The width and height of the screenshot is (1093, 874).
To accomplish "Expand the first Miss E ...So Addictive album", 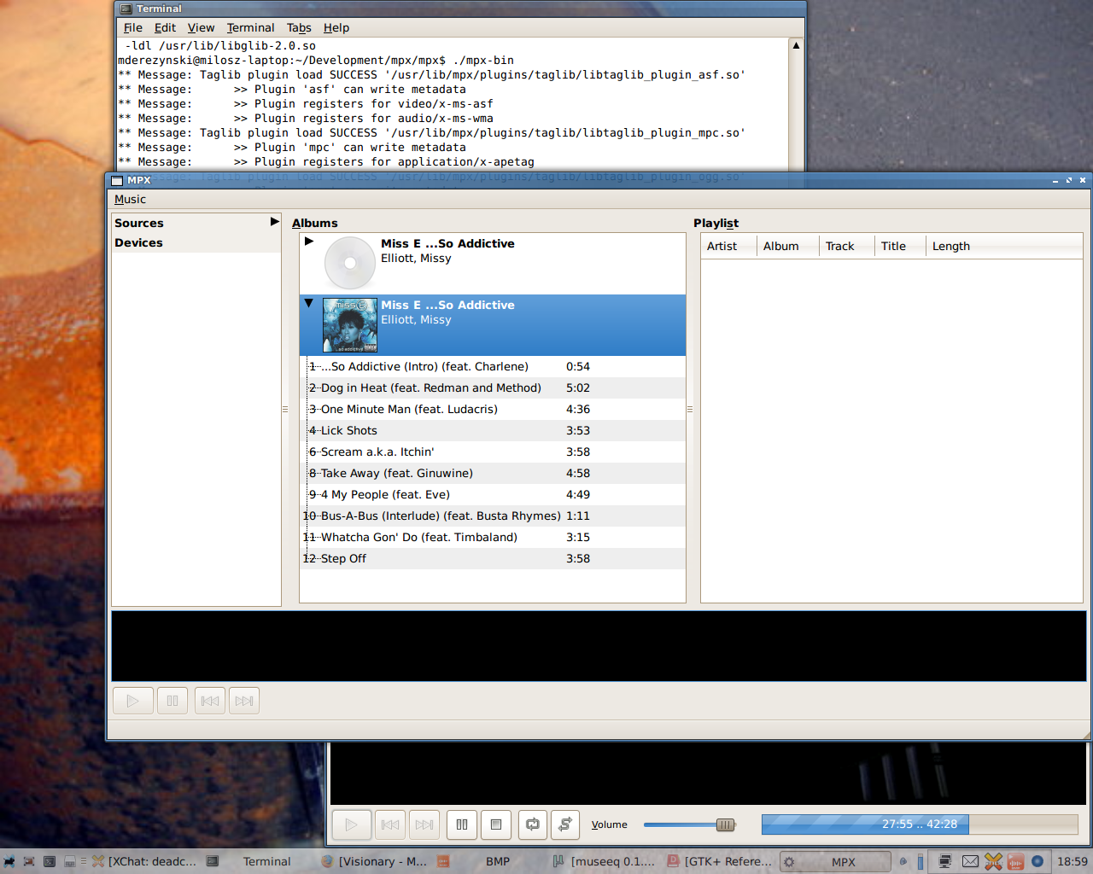I will coord(309,242).
